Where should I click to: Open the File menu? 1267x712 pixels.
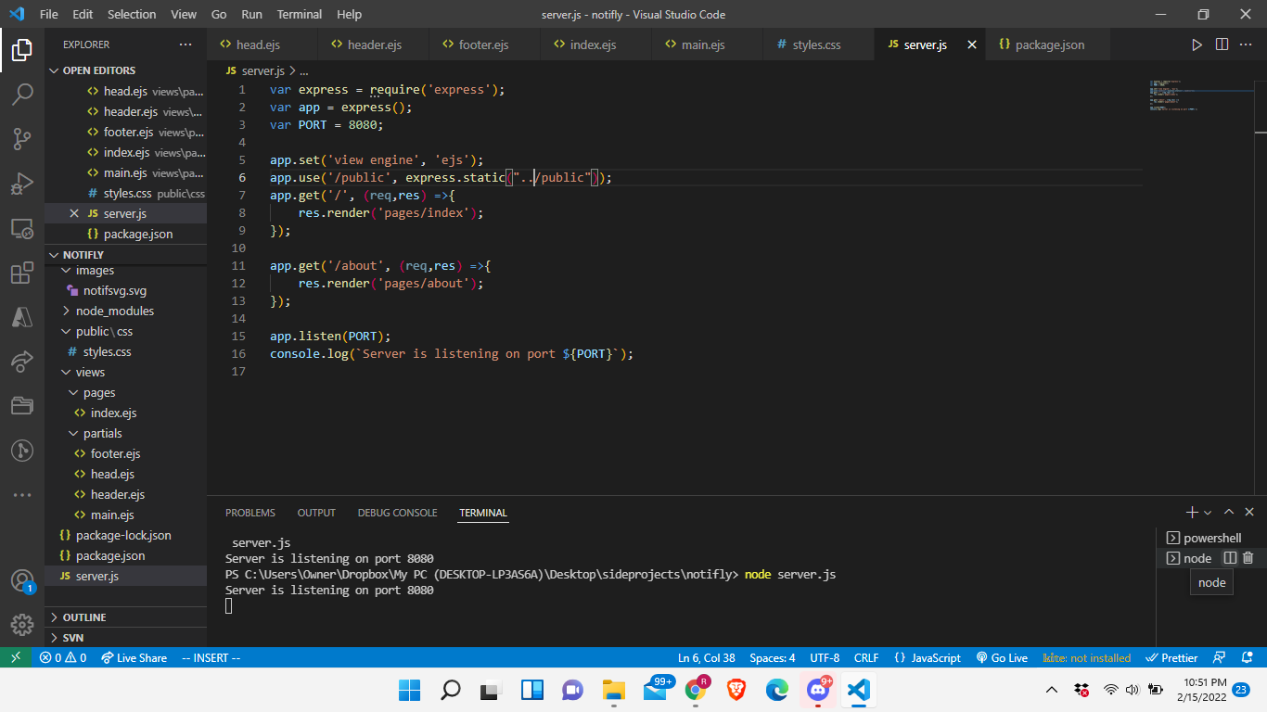(x=48, y=14)
